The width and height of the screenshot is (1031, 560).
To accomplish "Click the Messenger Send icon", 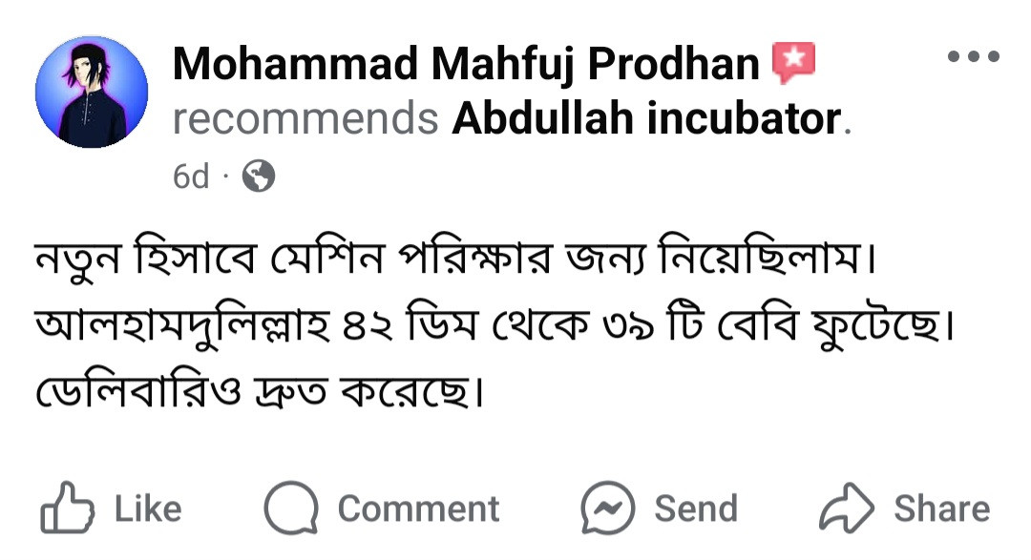I will tap(609, 508).
